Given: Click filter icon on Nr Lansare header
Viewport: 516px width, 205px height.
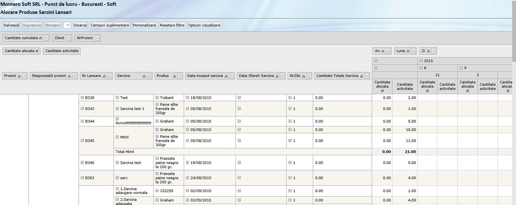Looking at the screenshot, I should point(110,76).
